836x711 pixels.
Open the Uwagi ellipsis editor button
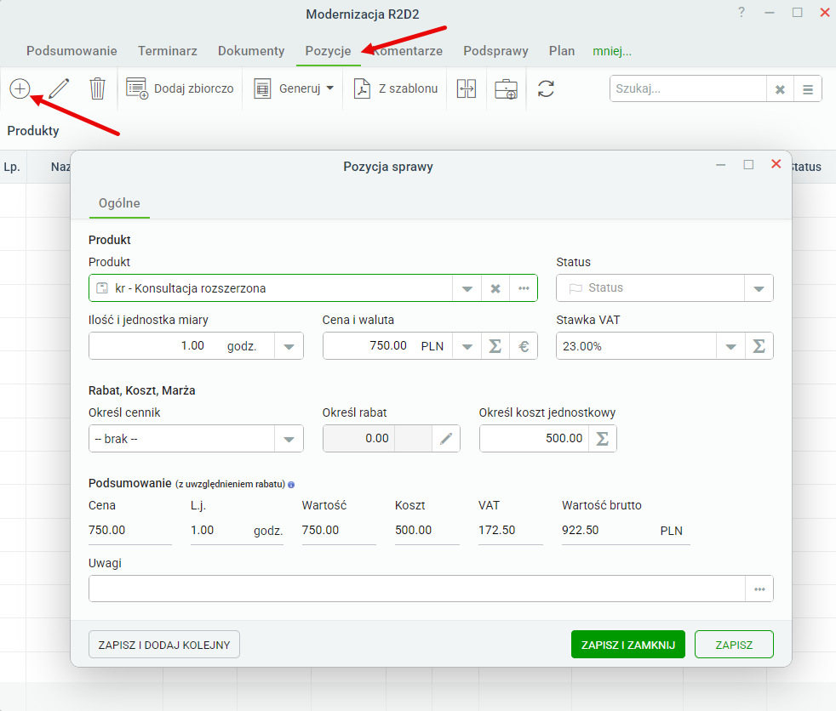[759, 589]
